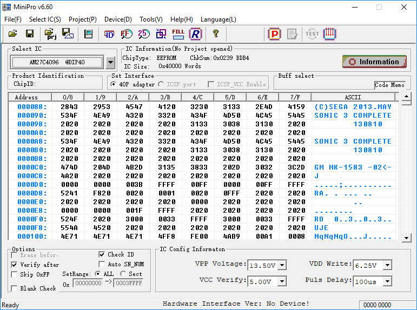
Task: Enable the Blank Check option
Action: [x=15, y=288]
